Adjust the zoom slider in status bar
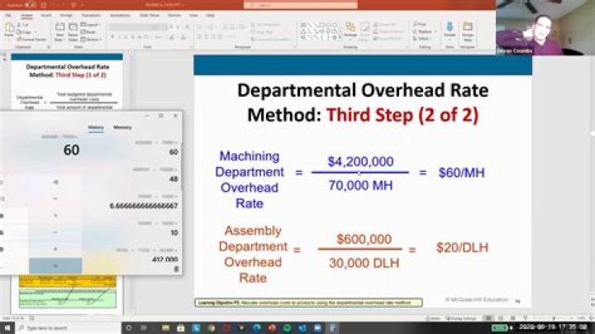The height and width of the screenshot is (334, 595). [x=554, y=318]
